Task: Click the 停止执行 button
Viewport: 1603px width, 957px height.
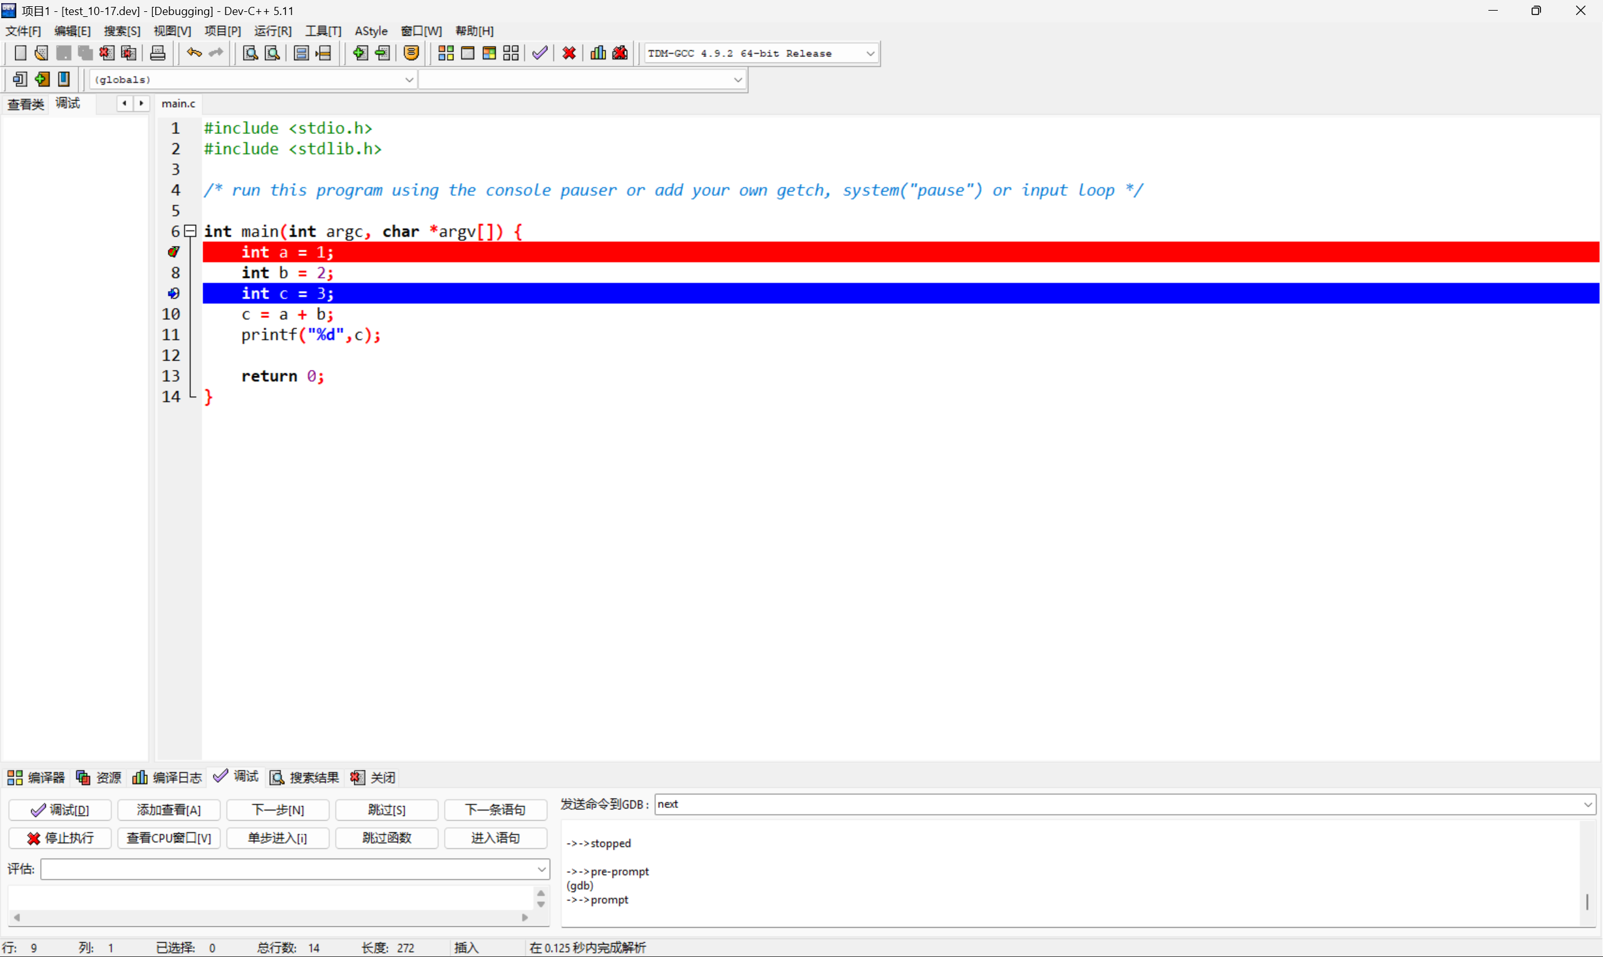Action: 60,837
